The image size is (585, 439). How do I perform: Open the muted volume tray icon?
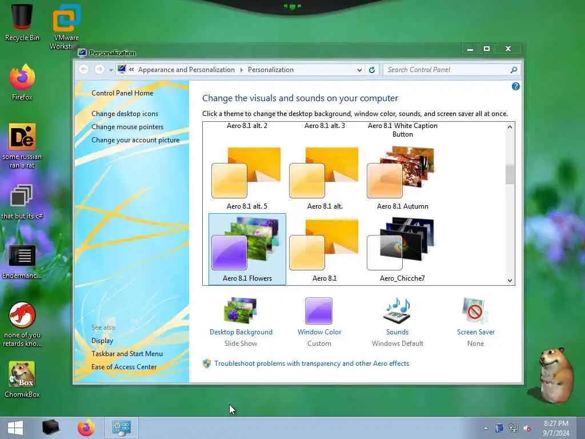[527, 429]
